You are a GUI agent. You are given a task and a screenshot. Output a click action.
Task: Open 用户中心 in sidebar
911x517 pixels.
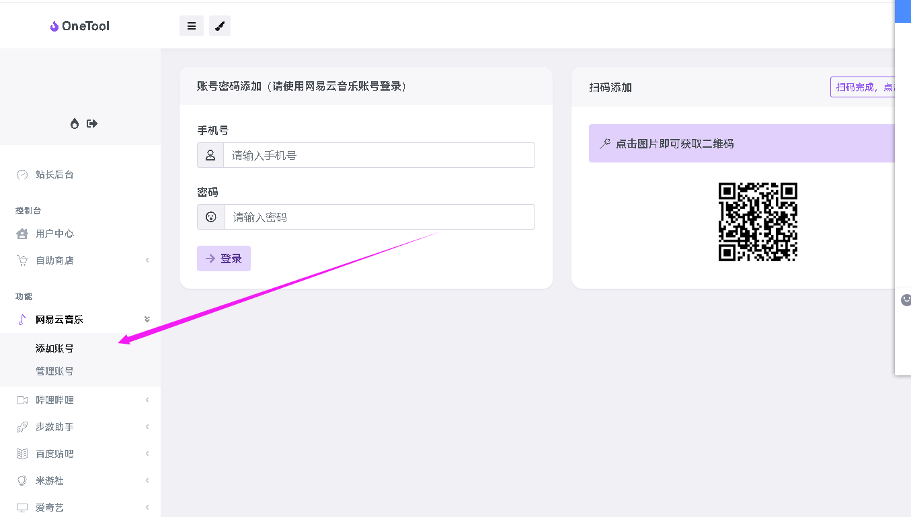pos(80,234)
